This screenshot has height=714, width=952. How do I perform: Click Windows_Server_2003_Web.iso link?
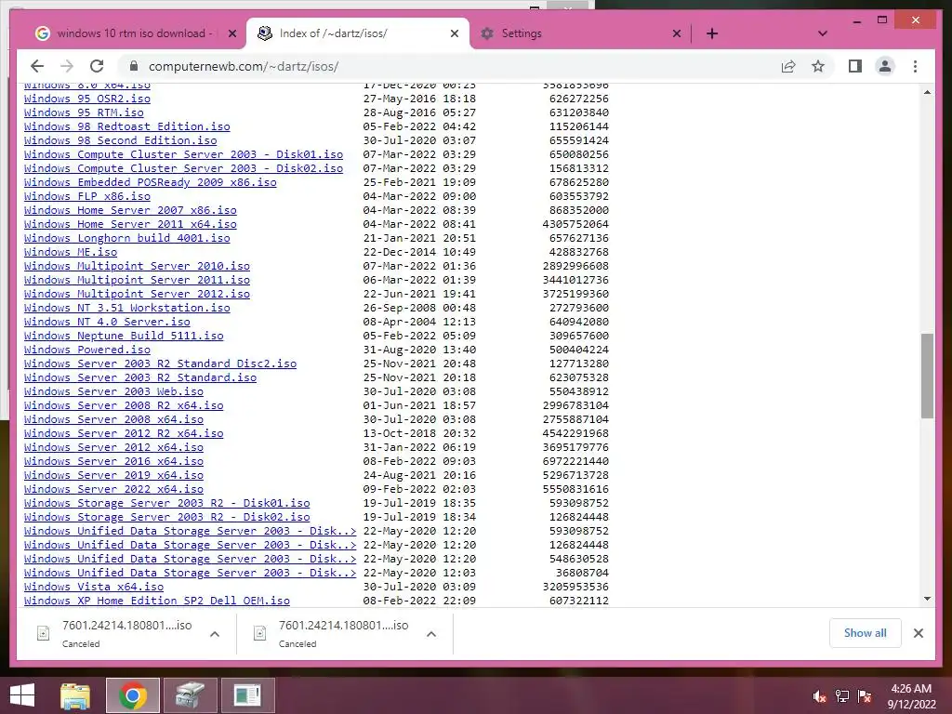pos(113,391)
